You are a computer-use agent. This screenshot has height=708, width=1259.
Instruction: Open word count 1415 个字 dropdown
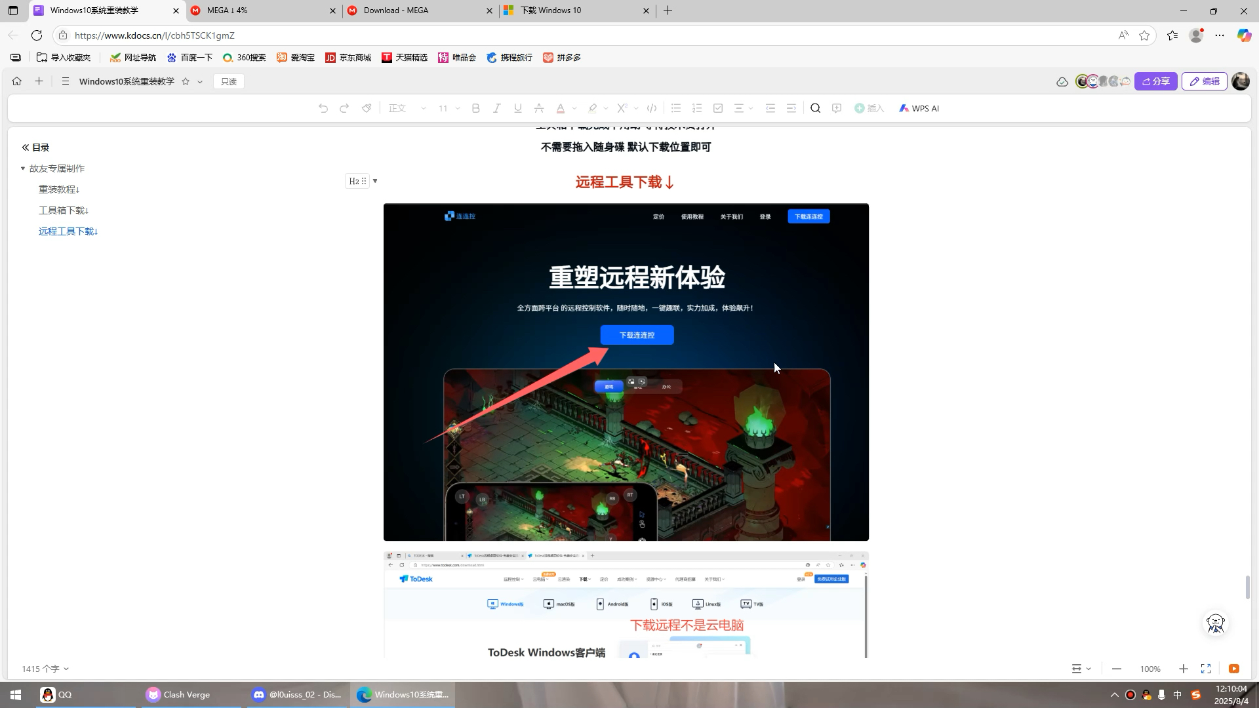pyautogui.click(x=45, y=669)
